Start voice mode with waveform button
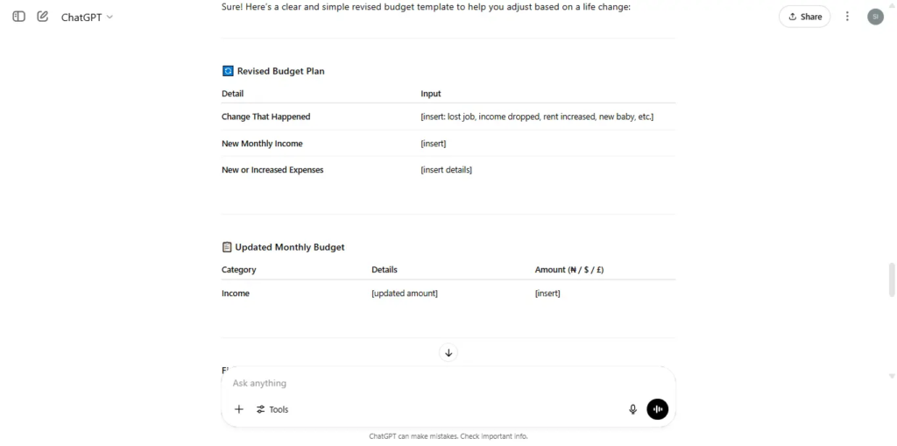The width and height of the screenshot is (897, 446). [657, 409]
